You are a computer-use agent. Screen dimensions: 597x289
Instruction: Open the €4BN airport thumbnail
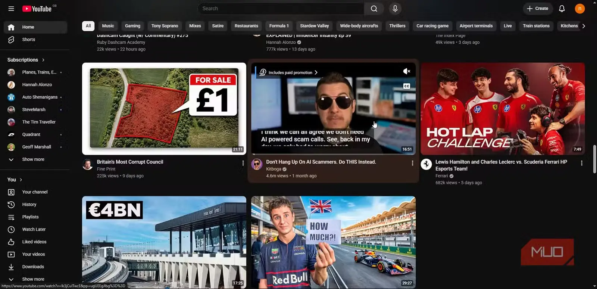click(x=164, y=242)
